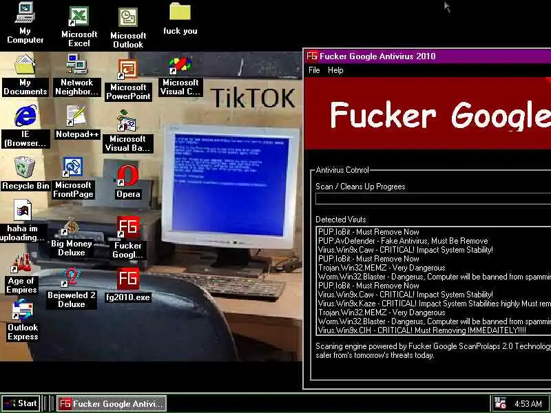Screen dimensions: 551x413
Task: Click the 'Scan / Cleans Up Progrees' label
Action: click(360, 187)
